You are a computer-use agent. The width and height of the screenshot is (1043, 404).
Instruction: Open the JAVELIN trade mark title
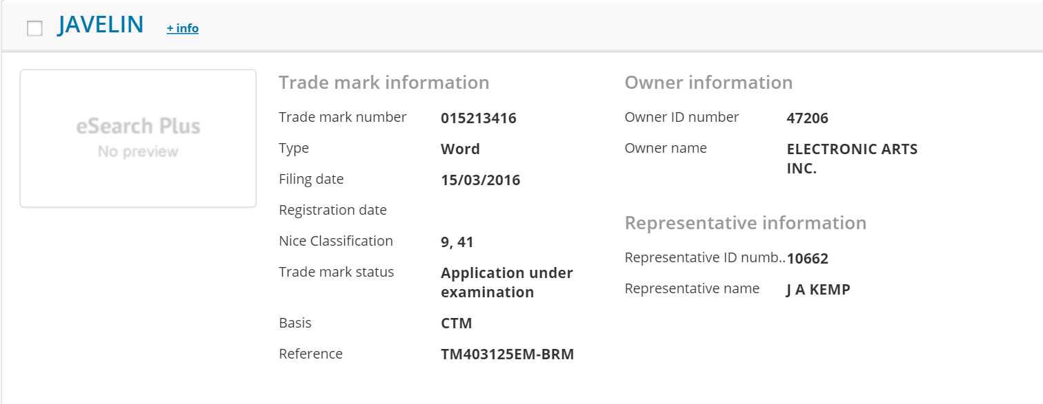[x=101, y=25]
